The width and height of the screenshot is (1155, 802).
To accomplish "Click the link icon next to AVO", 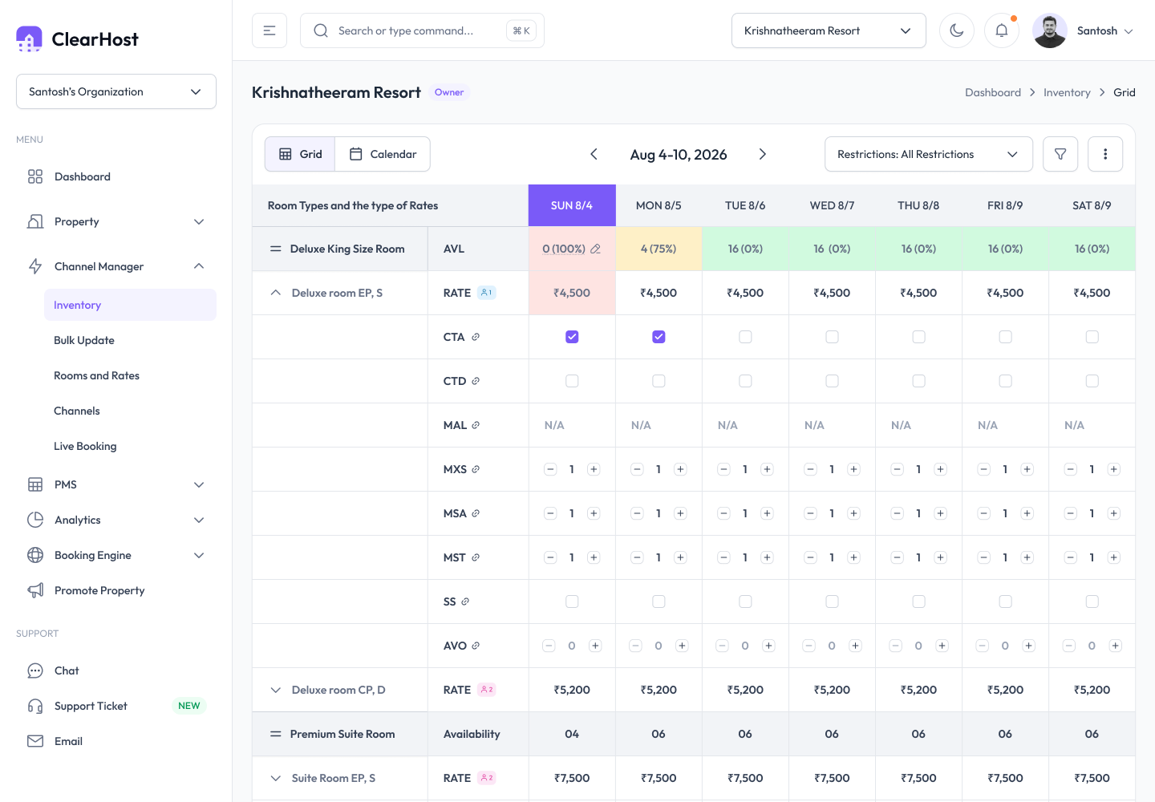I will (x=476, y=646).
